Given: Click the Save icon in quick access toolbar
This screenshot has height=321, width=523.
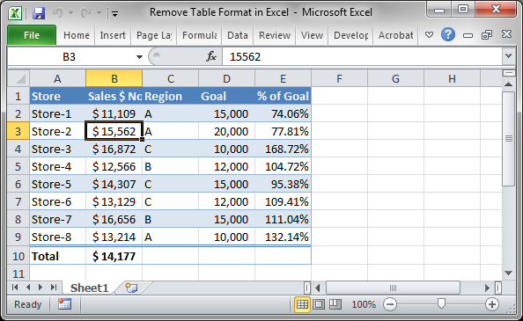Looking at the screenshot, I should [39, 13].
